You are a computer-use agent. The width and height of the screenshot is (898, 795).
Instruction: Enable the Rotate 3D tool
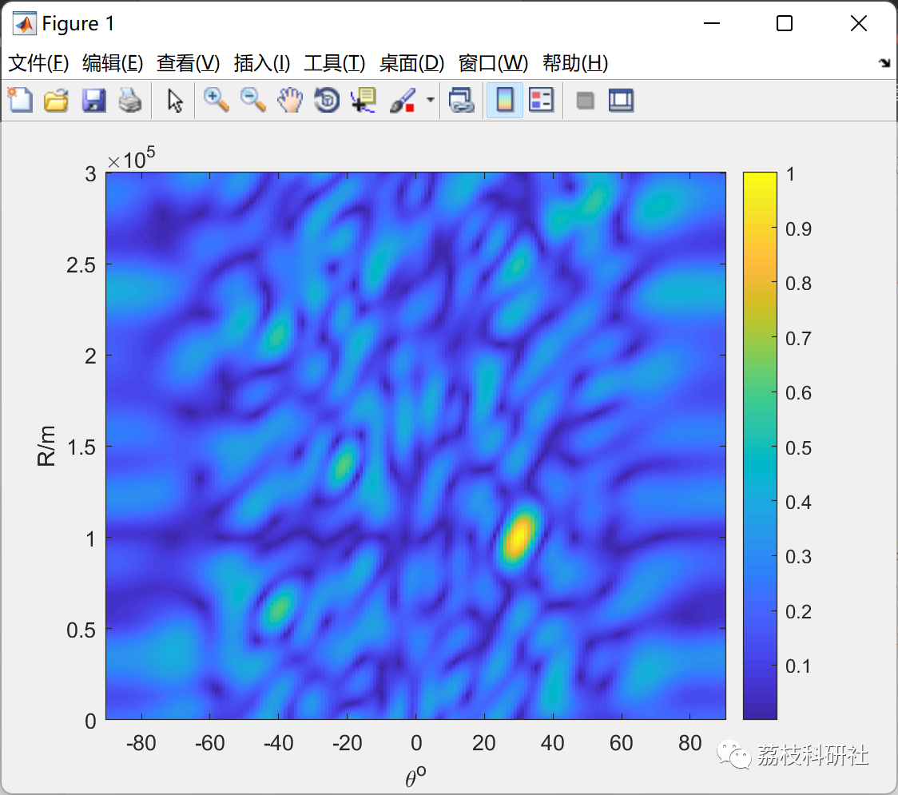pyautogui.click(x=327, y=100)
